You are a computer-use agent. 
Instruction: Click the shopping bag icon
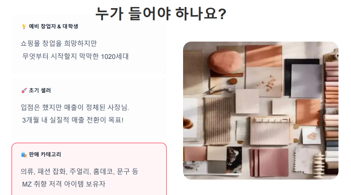24,155
